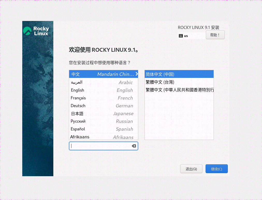
Task: Click the 退出(Q) quit button
Action: coord(191,169)
